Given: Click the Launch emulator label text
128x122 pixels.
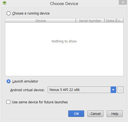Looking at the screenshot, I should [x=25, y=81].
